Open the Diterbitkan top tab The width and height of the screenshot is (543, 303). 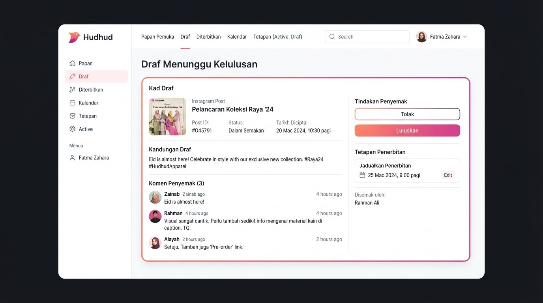(x=208, y=37)
